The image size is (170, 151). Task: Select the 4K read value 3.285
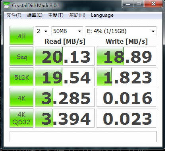65,97
